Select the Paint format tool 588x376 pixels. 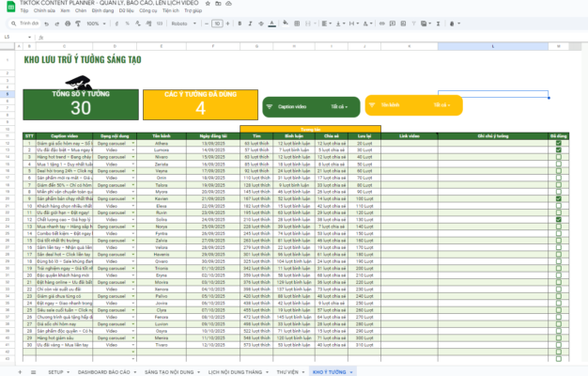77,23
